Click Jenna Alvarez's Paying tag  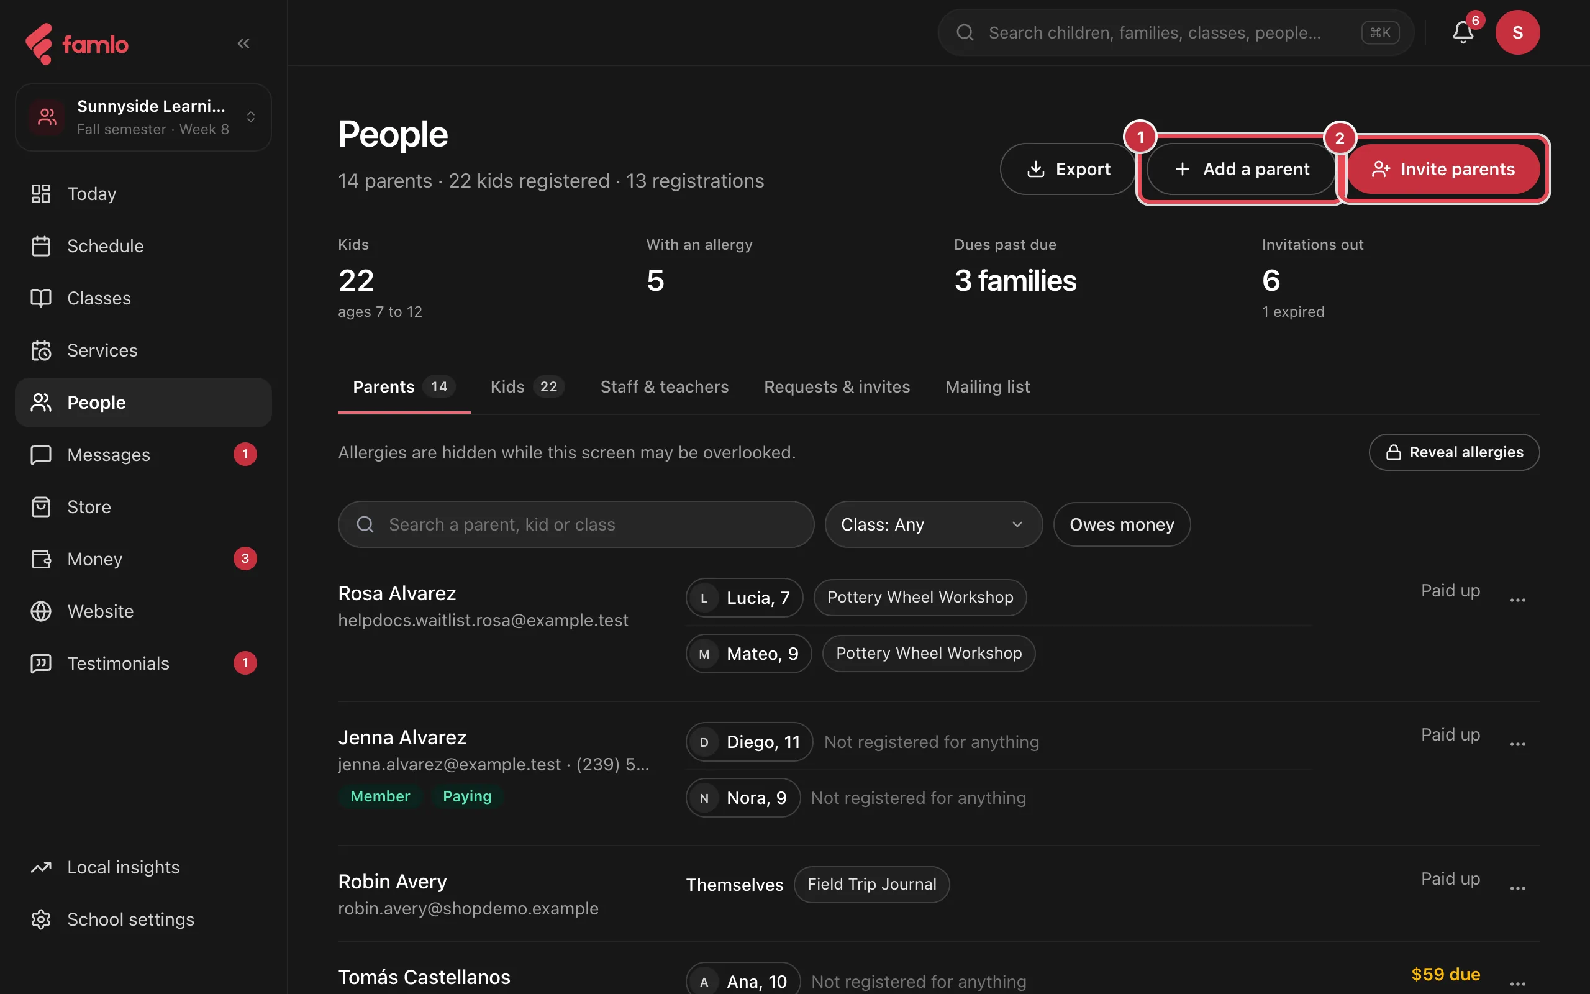[467, 796]
